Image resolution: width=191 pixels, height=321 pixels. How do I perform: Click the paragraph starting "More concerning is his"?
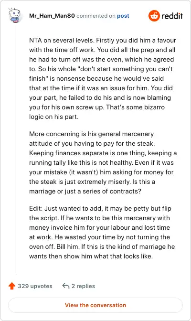103,162
